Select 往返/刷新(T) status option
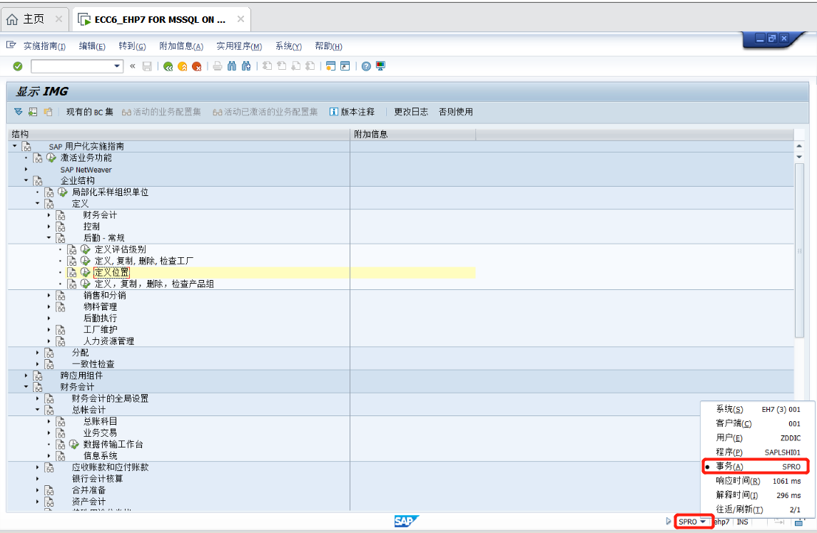Viewport: 817px width, 533px height. [x=756, y=509]
